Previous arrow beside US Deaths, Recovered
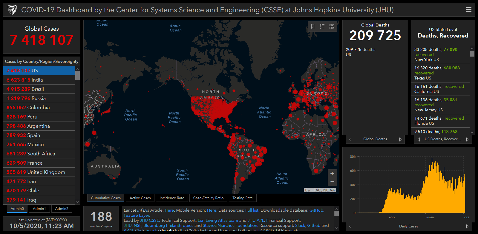 [419, 139]
